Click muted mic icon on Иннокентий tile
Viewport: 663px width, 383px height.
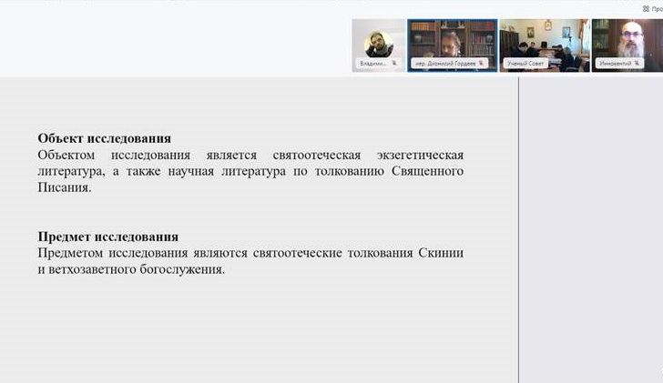click(x=638, y=64)
